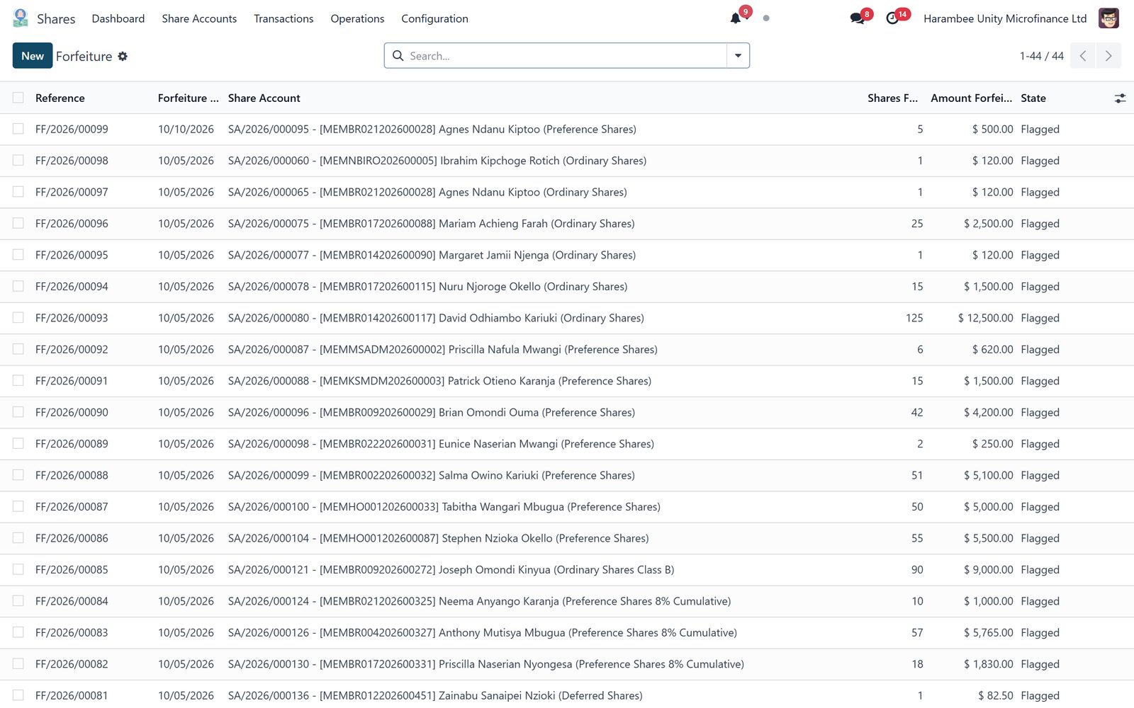Click the $ 12,500.00 amount cell
Viewport: 1134px width, 708px height.
tap(985, 318)
